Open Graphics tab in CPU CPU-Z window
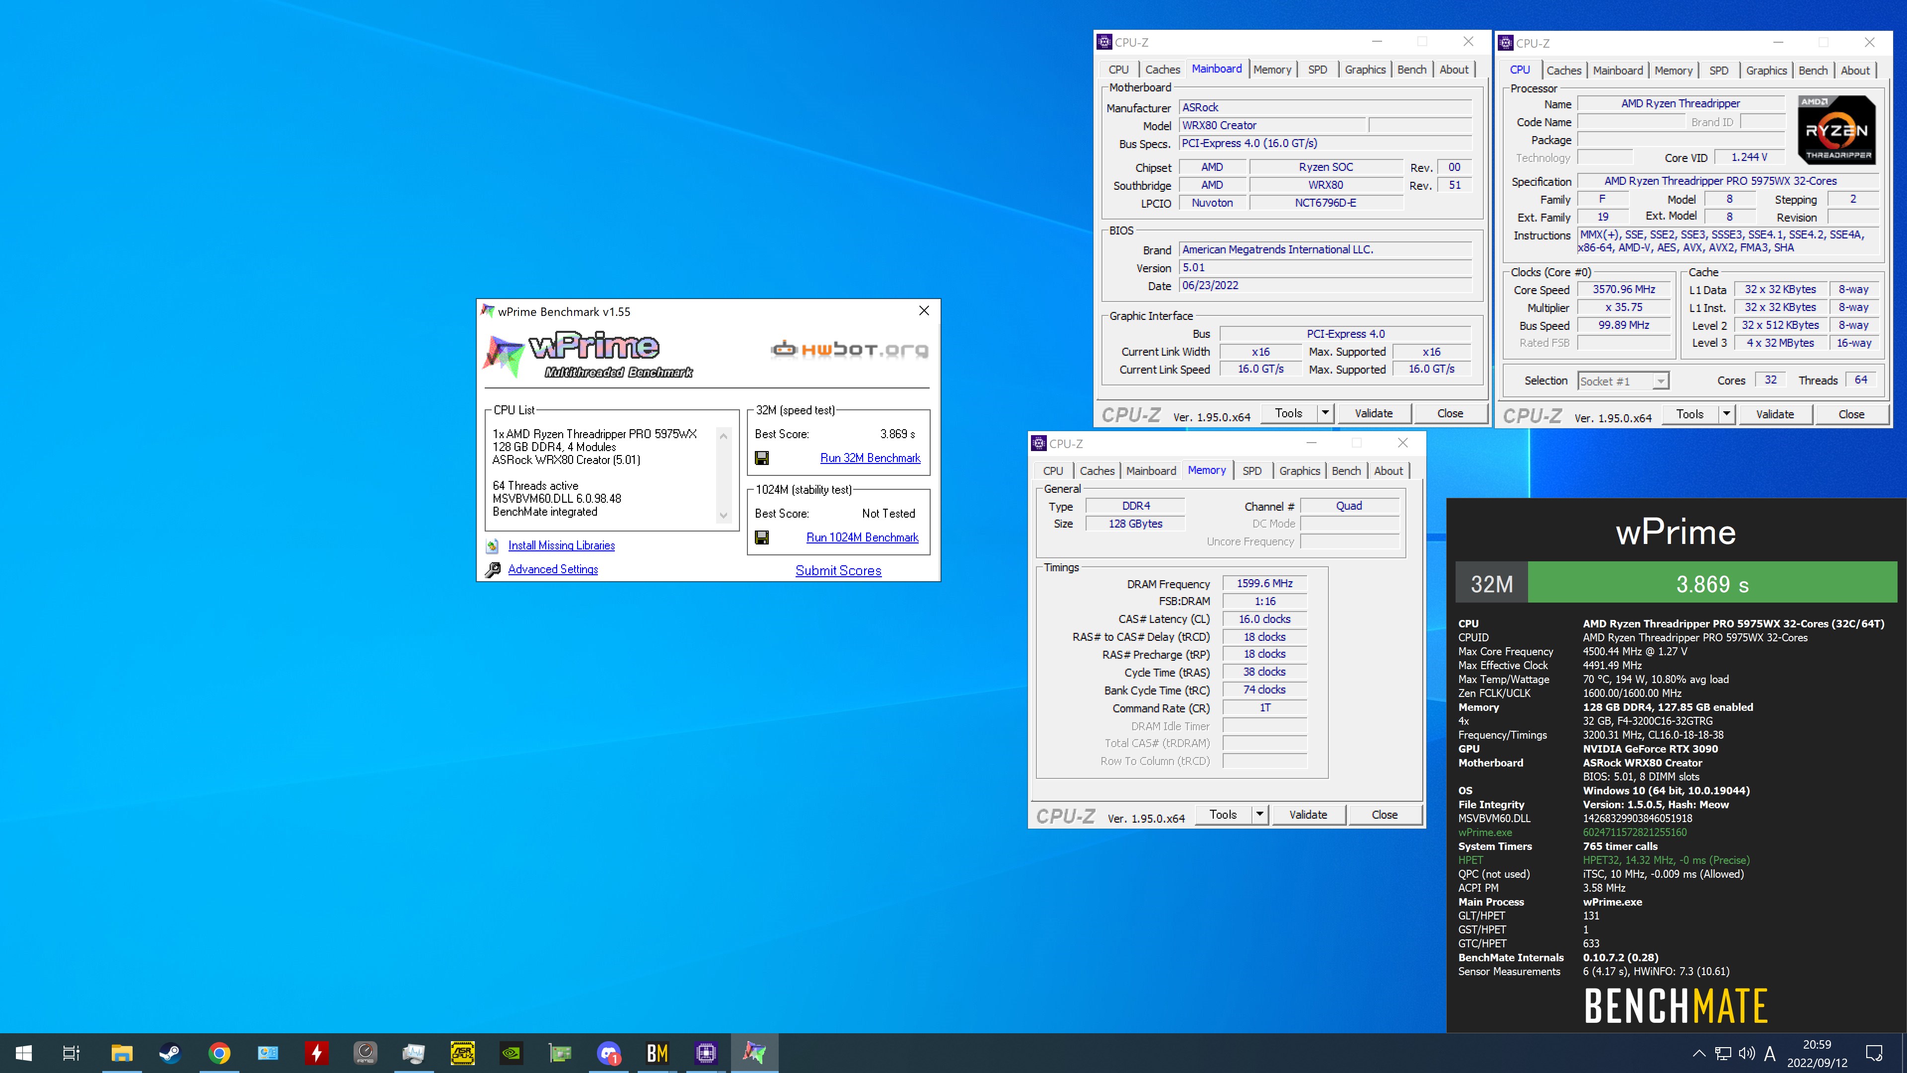The width and height of the screenshot is (1907, 1073). point(1766,71)
